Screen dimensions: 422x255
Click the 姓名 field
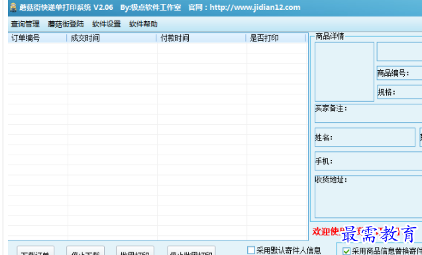pos(365,137)
